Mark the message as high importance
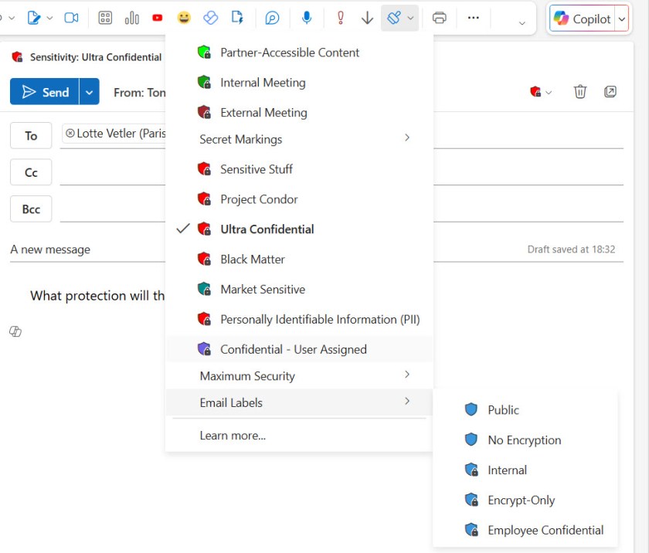Image resolution: width=649 pixels, height=553 pixels. (x=340, y=17)
